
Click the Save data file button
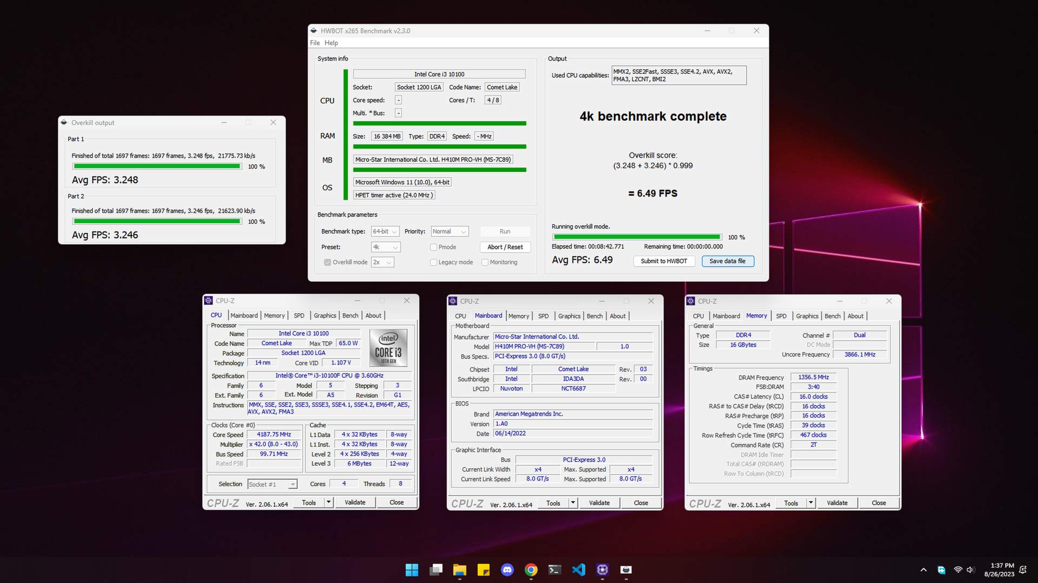pyautogui.click(x=728, y=261)
